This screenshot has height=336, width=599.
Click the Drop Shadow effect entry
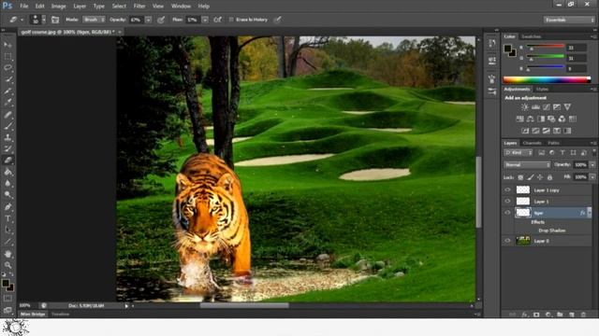[x=552, y=231]
